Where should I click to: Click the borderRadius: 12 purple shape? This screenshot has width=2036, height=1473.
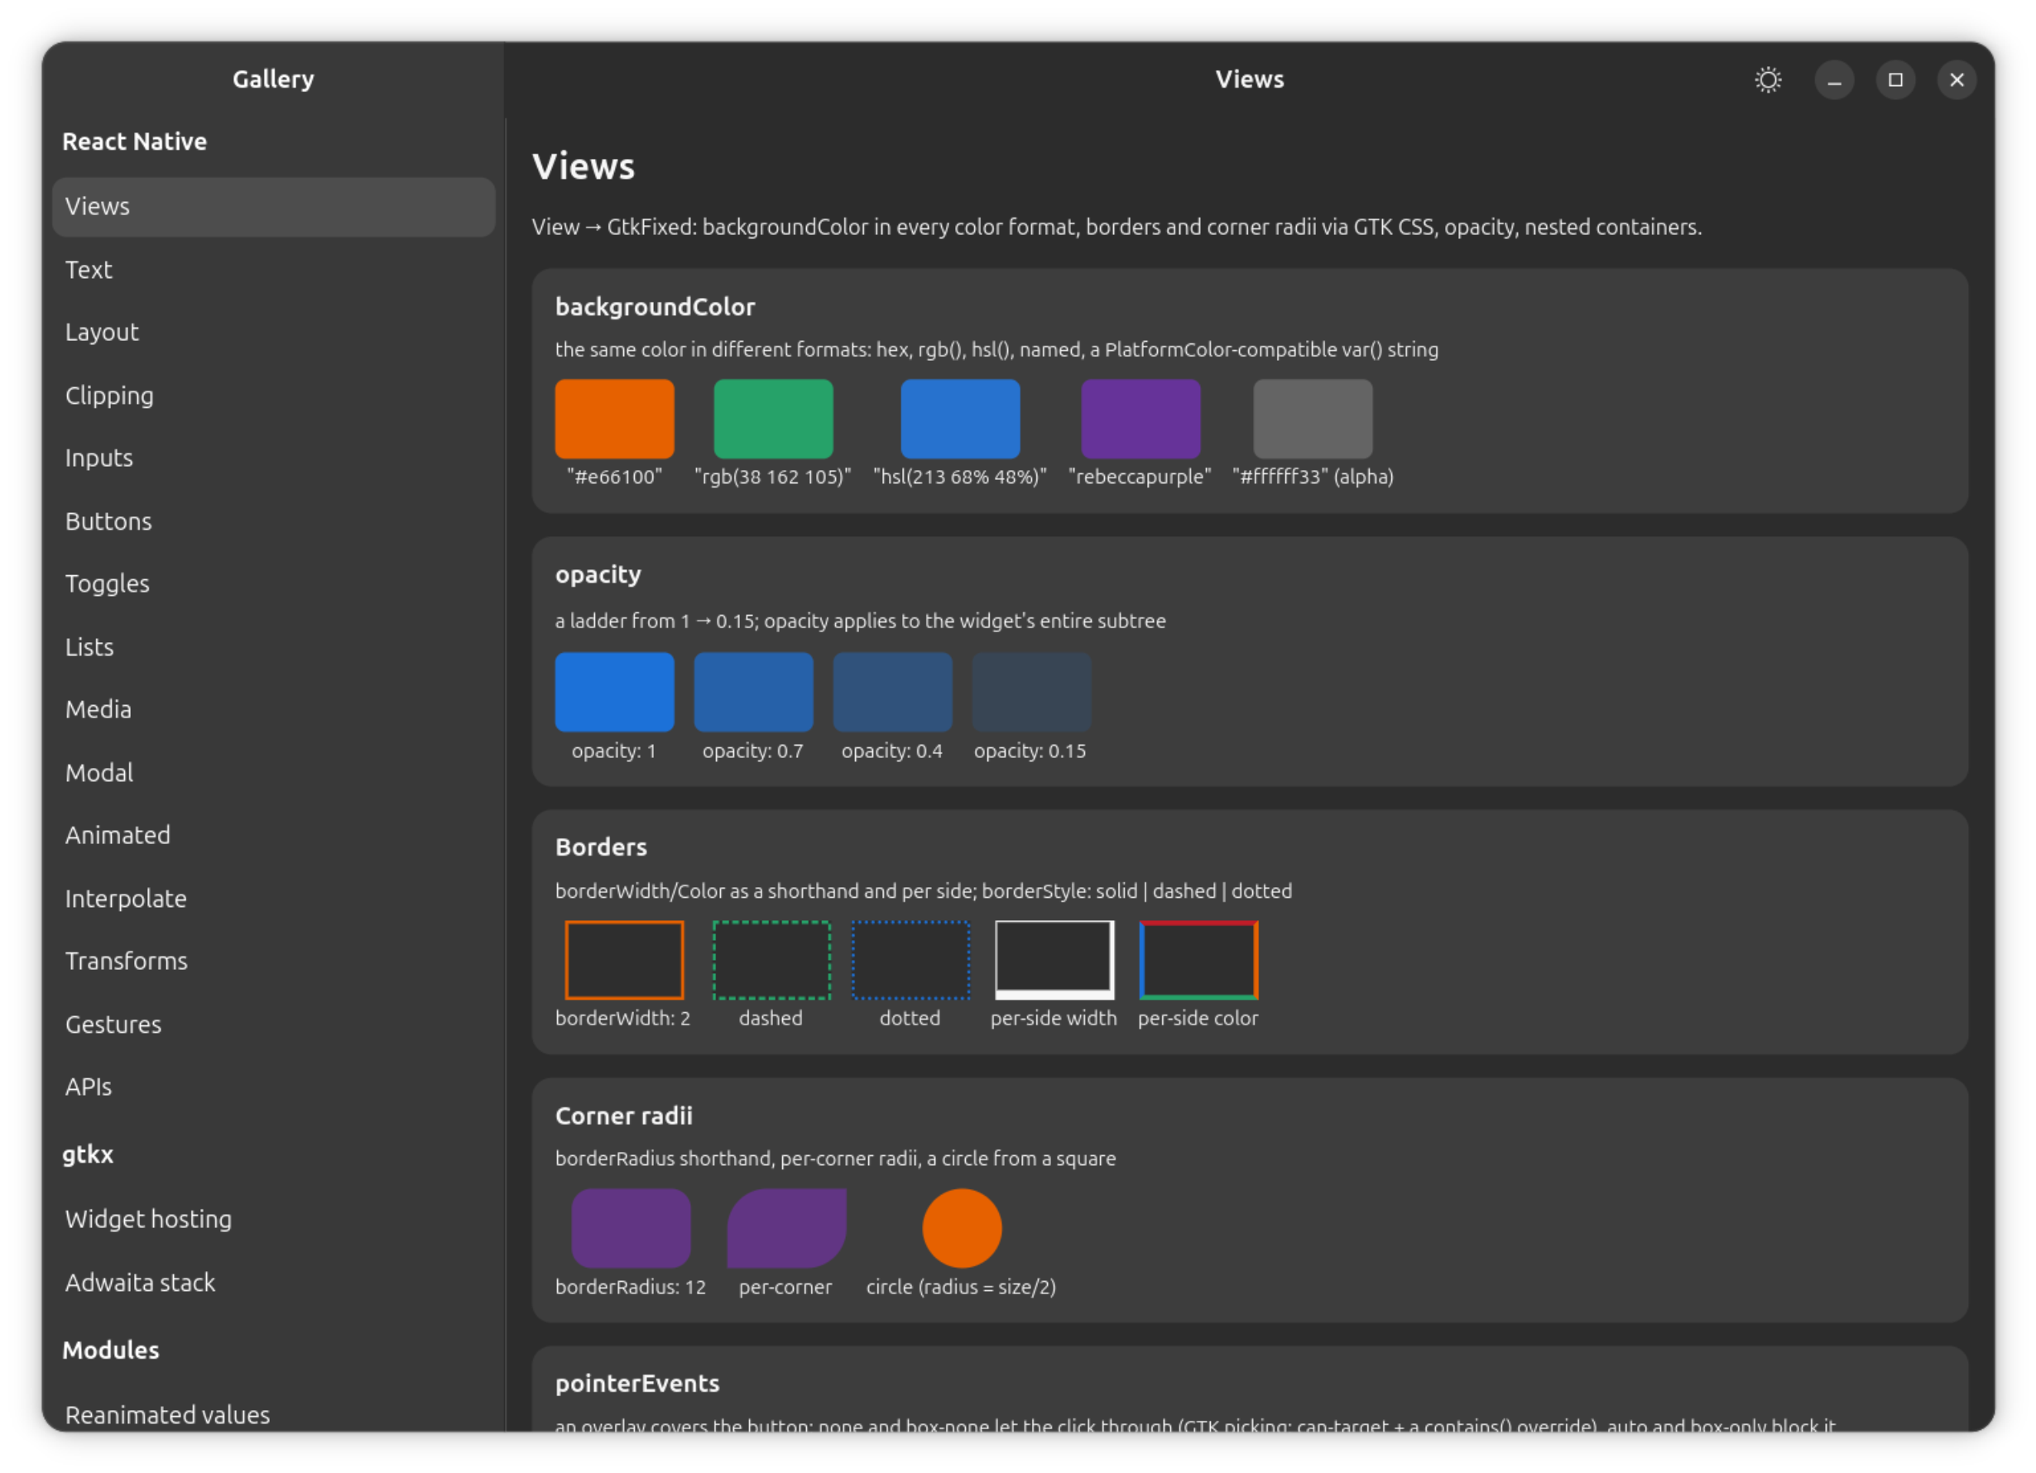(x=631, y=1228)
